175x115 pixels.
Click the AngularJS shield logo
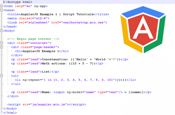pyautogui.click(x=143, y=30)
